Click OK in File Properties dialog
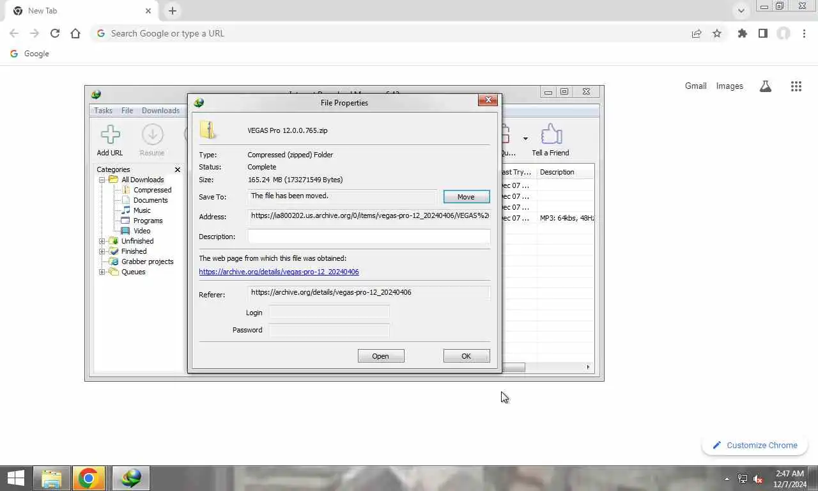 (x=467, y=356)
